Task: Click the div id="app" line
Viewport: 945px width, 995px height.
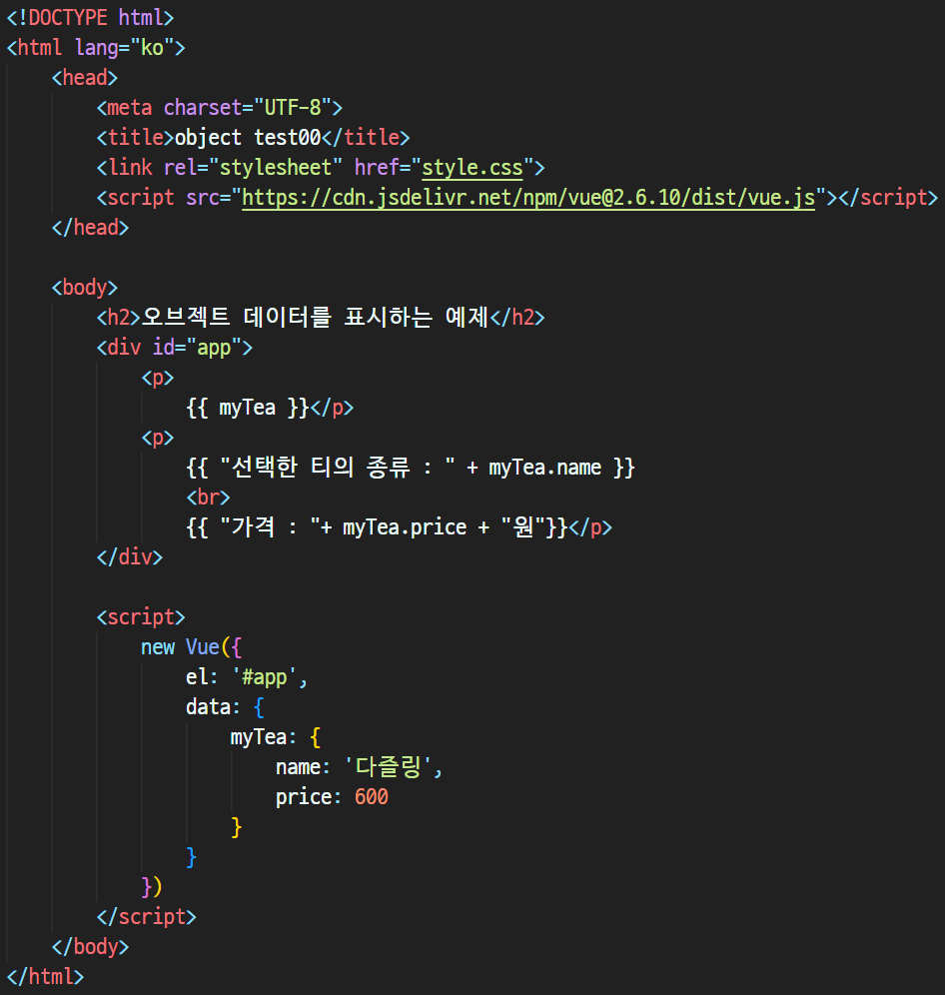Action: pos(175,348)
